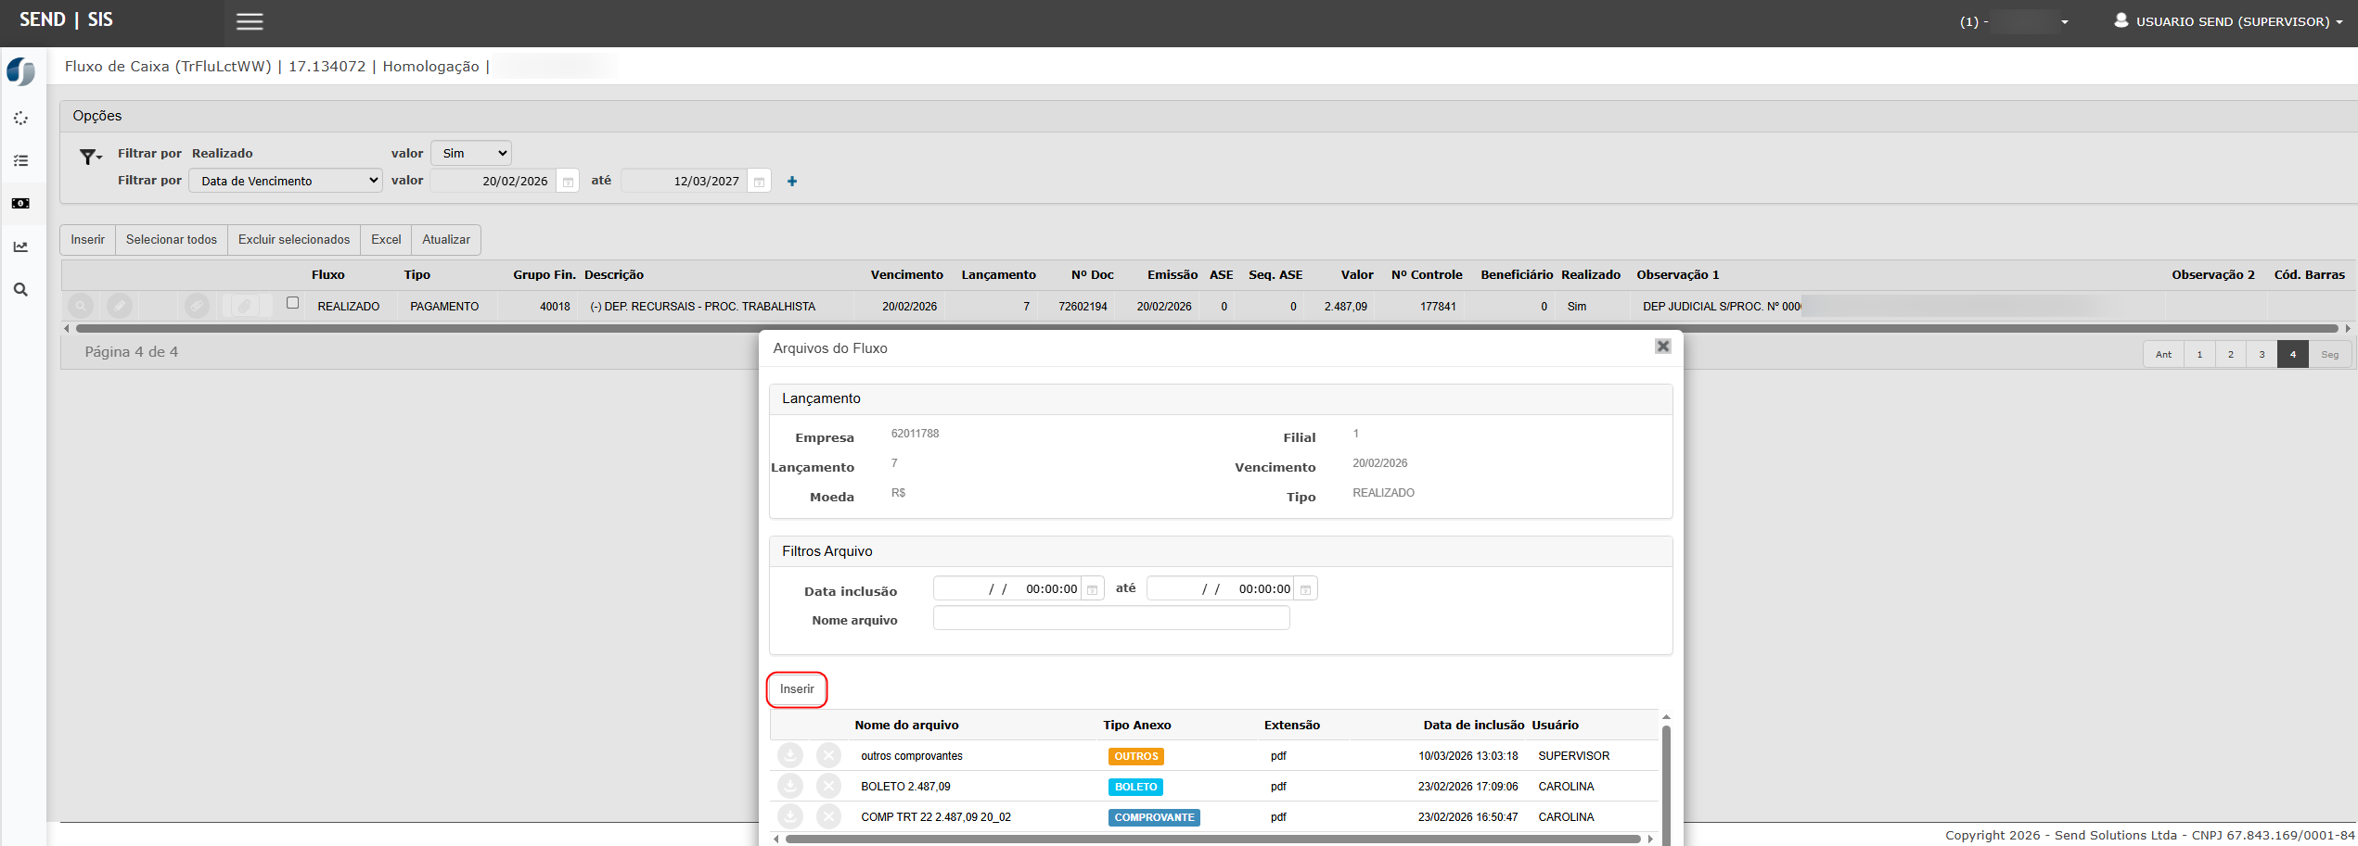This screenshot has width=2358, height=846.
Task: Open the chart reports icon in sidebar
Action: pos(20,246)
